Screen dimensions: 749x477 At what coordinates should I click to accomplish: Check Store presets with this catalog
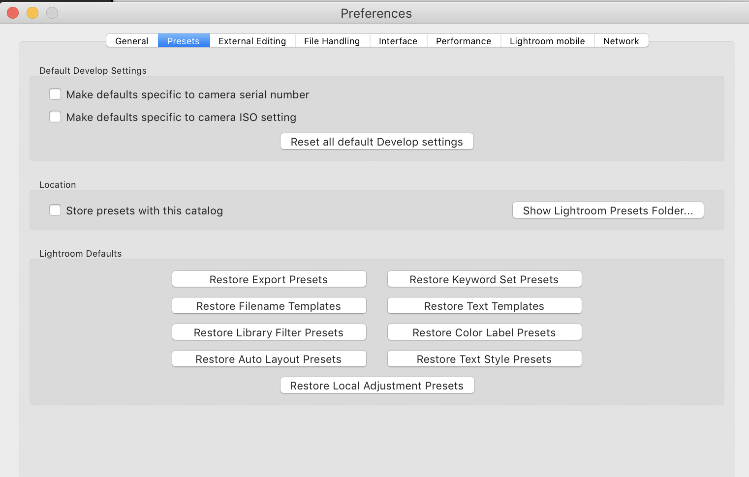55,210
